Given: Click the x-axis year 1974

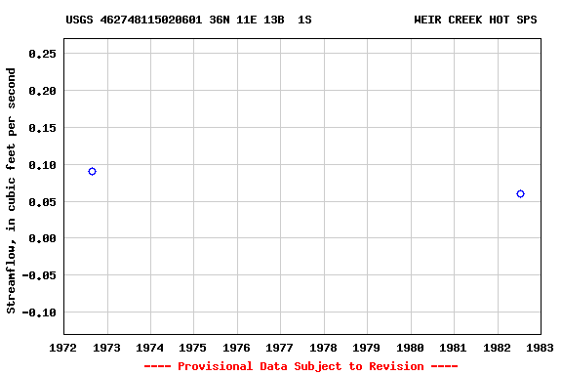Looking at the screenshot, I should point(149,348).
